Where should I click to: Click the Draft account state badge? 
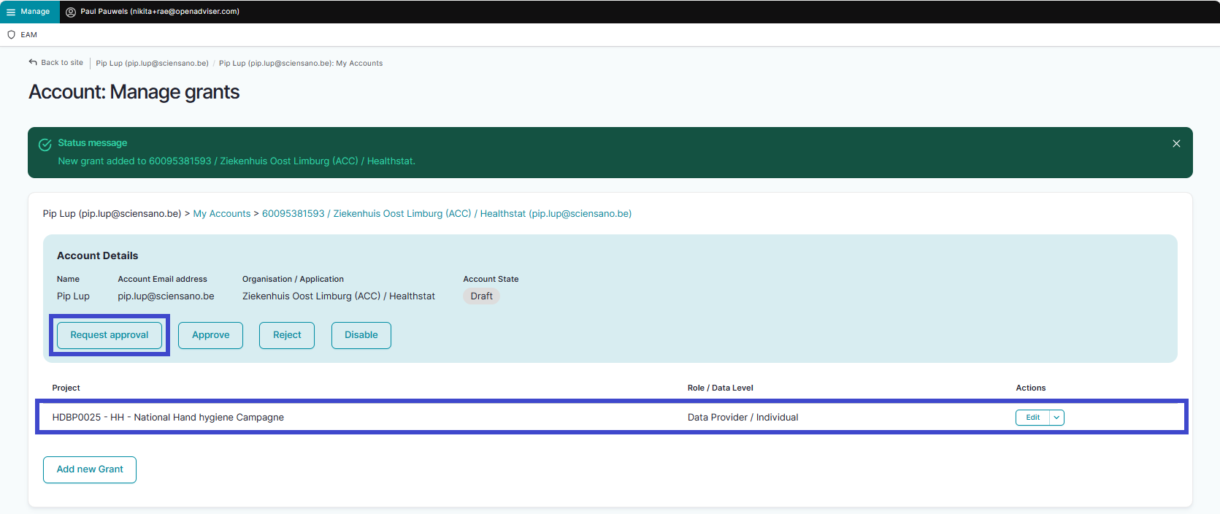click(481, 296)
